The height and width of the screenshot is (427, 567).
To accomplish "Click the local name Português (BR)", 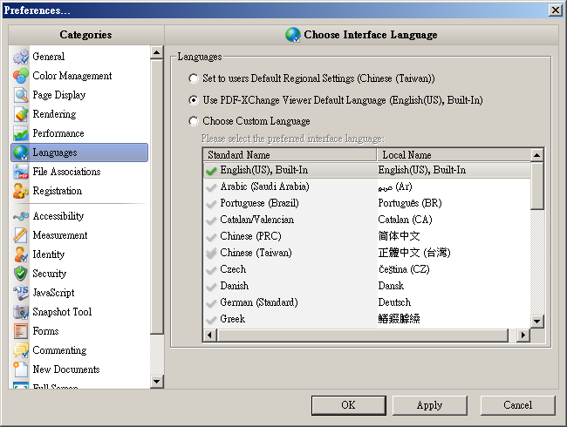I will (x=410, y=203).
